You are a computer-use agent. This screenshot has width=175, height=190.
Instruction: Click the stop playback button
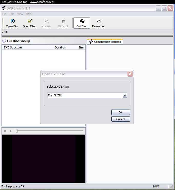(x=5, y=131)
